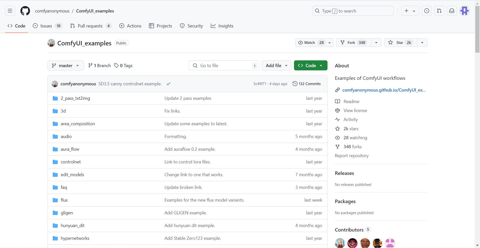
Task: Click the third contributor avatar
Action: 365,243
